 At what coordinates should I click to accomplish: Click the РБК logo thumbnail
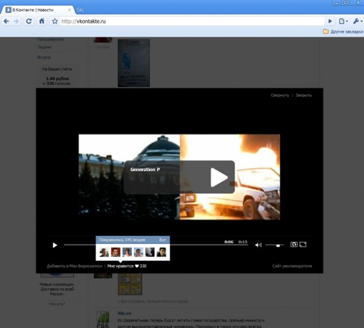[x=103, y=319]
